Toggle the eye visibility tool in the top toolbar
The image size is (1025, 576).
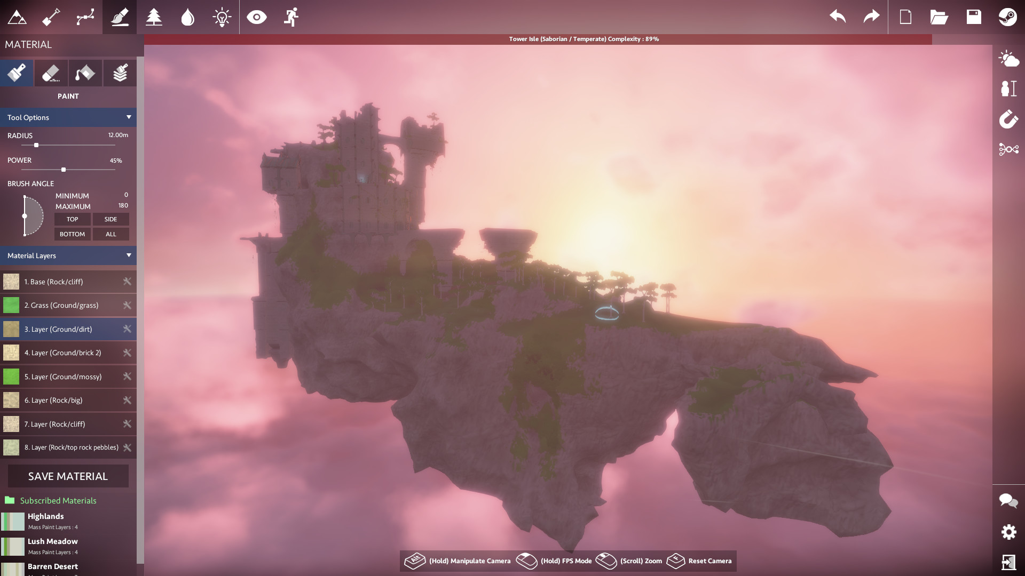tap(258, 17)
